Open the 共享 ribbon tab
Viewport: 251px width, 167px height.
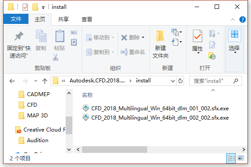click(x=63, y=19)
